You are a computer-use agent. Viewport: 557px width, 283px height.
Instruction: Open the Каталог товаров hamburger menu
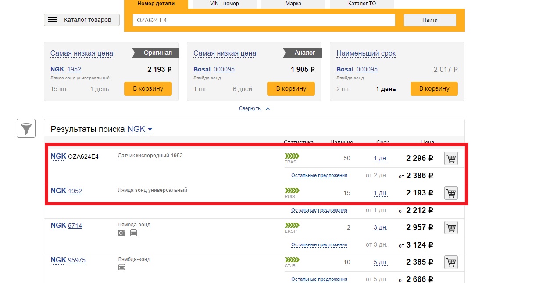coord(82,20)
